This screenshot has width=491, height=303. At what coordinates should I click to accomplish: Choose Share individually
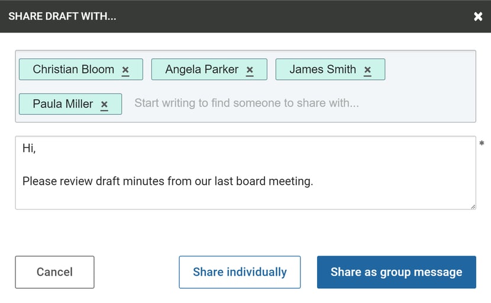240,272
